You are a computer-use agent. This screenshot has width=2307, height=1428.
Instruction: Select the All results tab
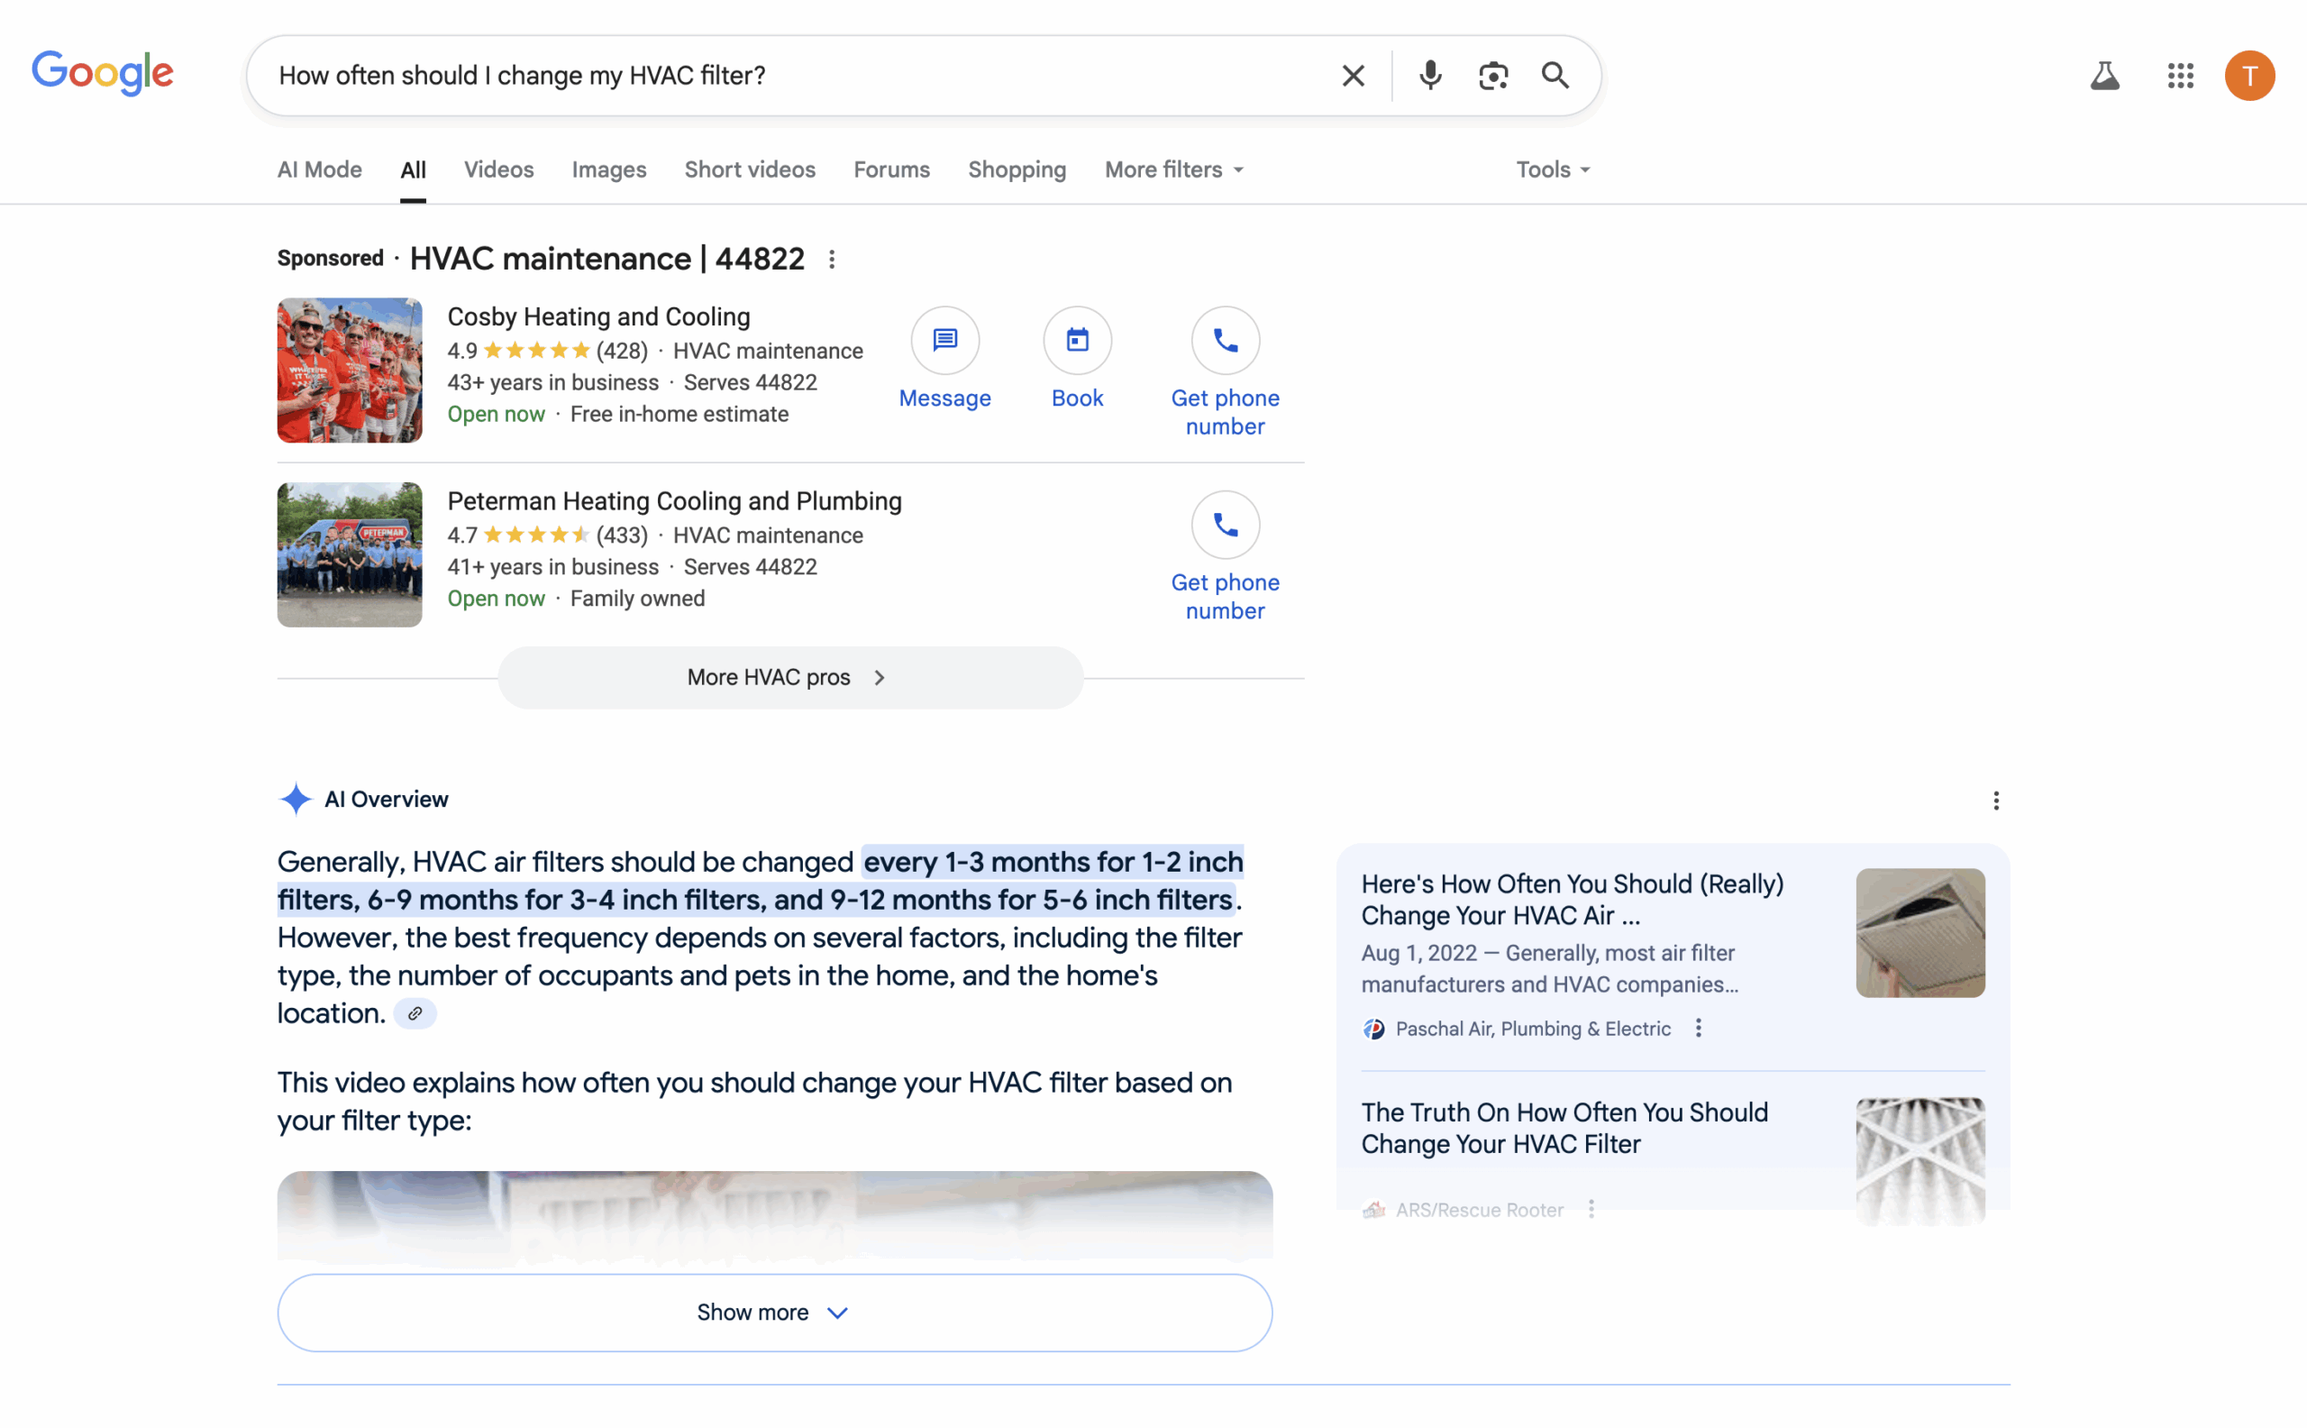tap(413, 170)
